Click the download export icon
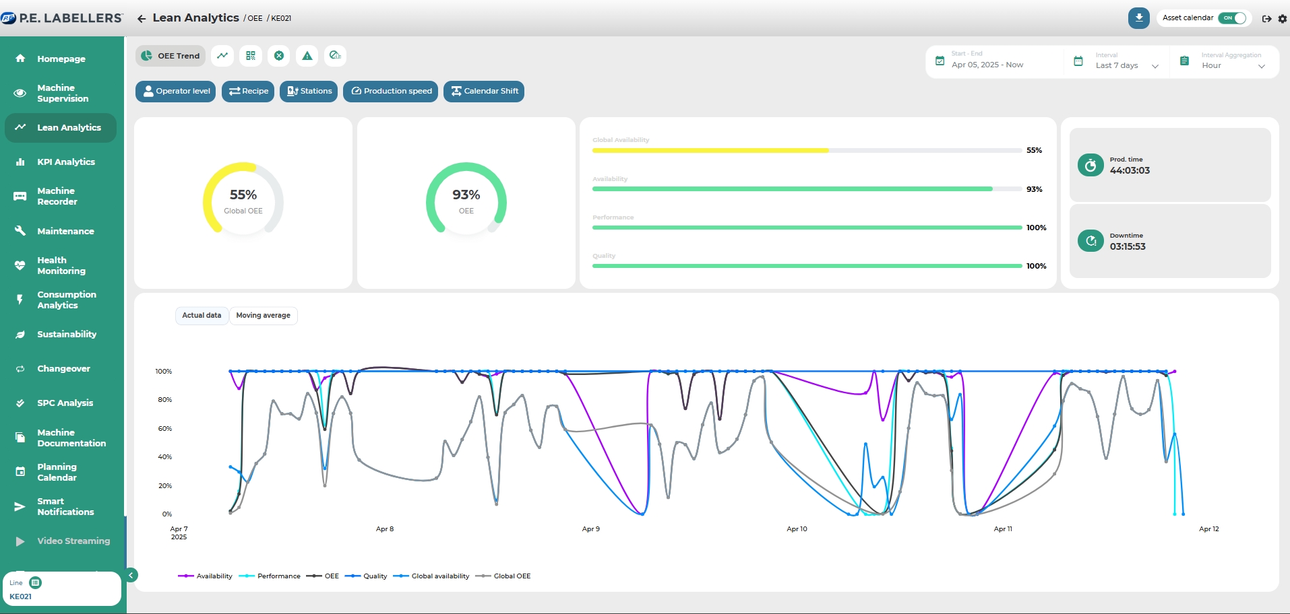Image resolution: width=1290 pixels, height=614 pixels. [1138, 18]
